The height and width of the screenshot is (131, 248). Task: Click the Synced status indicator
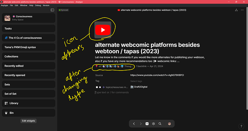pyautogui.click(x=63, y=10)
